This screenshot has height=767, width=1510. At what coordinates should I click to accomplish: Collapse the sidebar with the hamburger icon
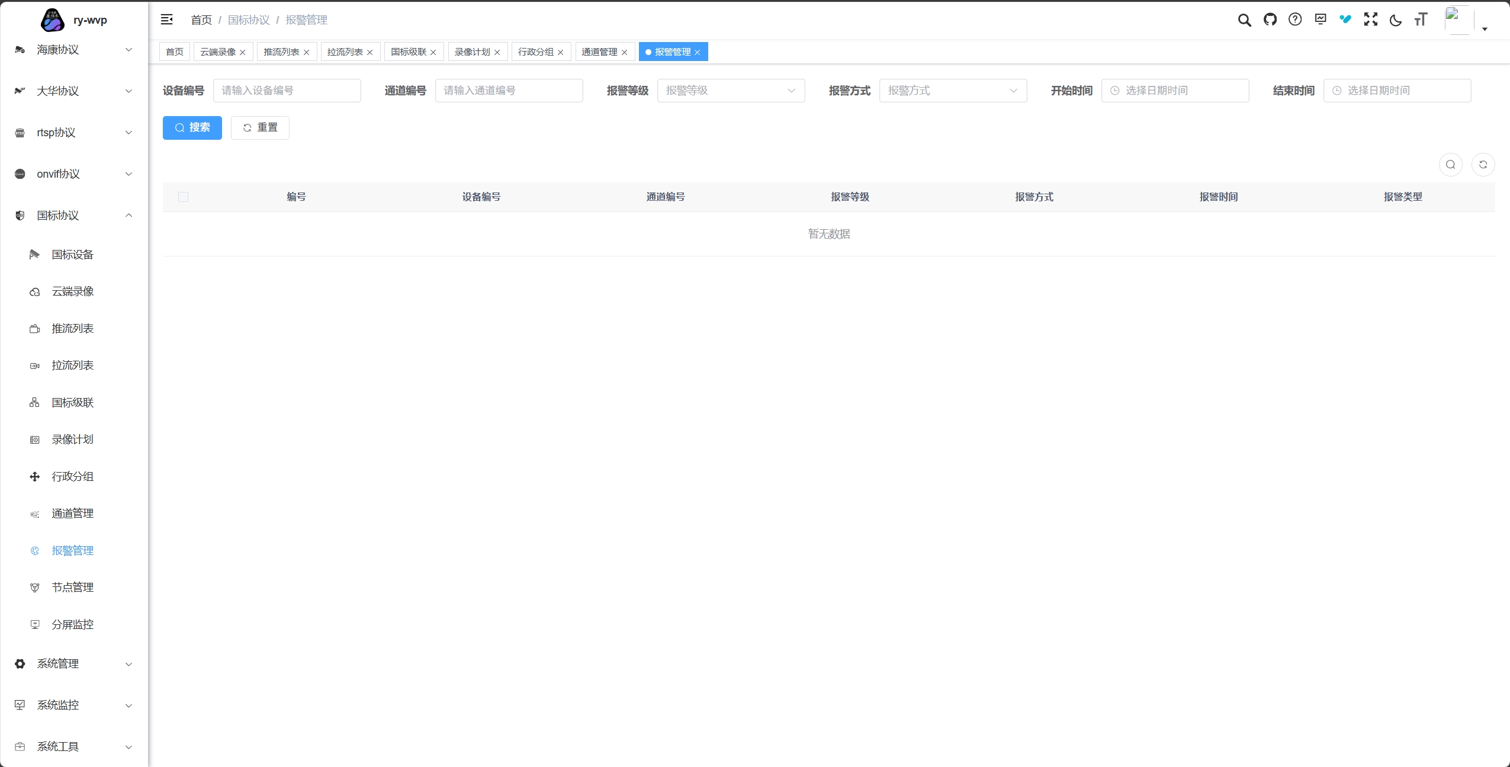point(167,20)
